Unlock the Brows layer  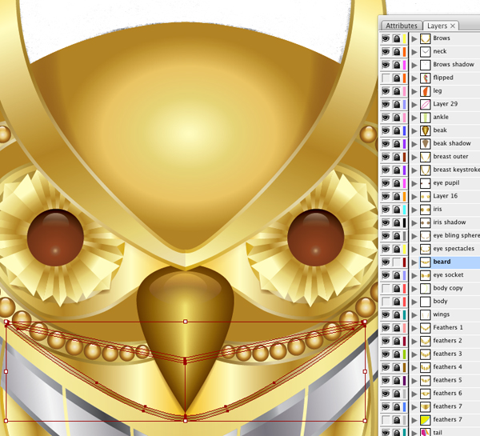click(x=397, y=38)
